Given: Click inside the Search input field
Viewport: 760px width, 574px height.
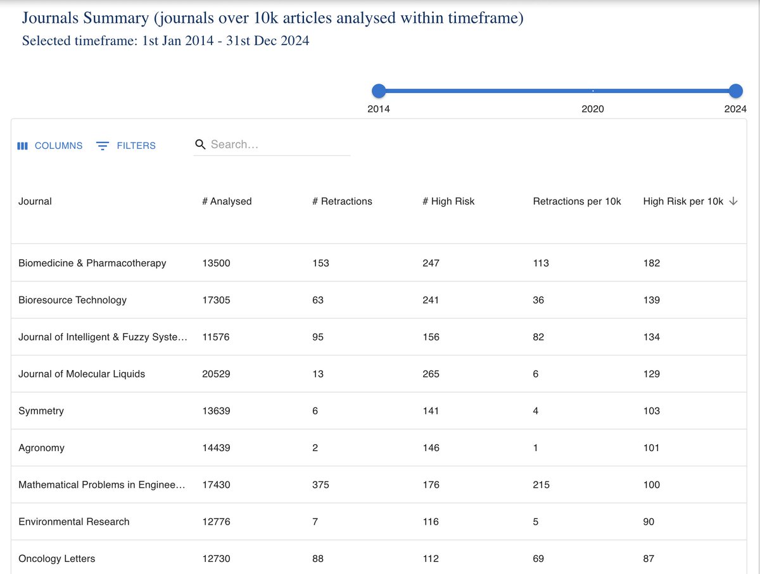Looking at the screenshot, I should click(x=272, y=144).
